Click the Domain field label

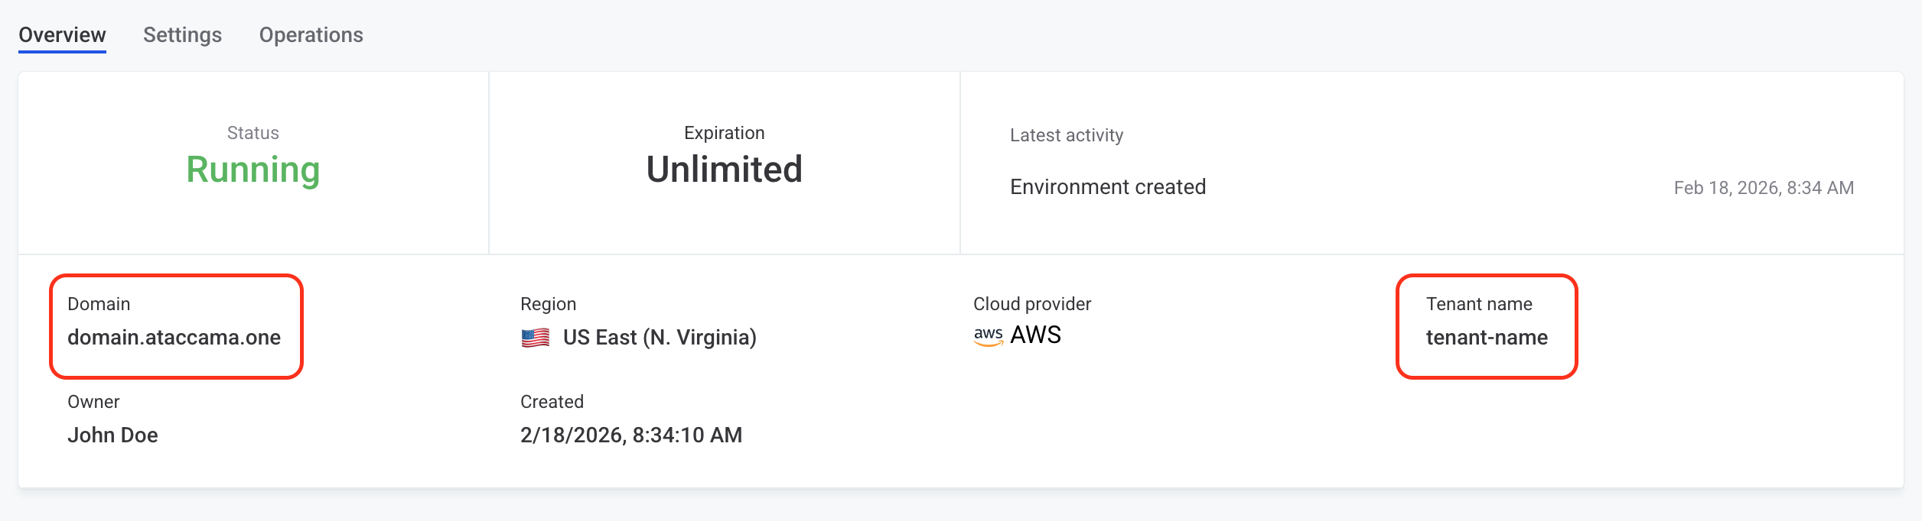click(99, 304)
